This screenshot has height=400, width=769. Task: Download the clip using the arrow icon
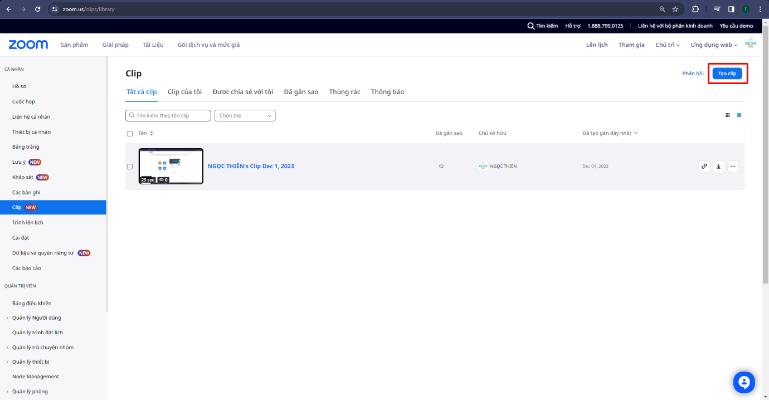719,166
